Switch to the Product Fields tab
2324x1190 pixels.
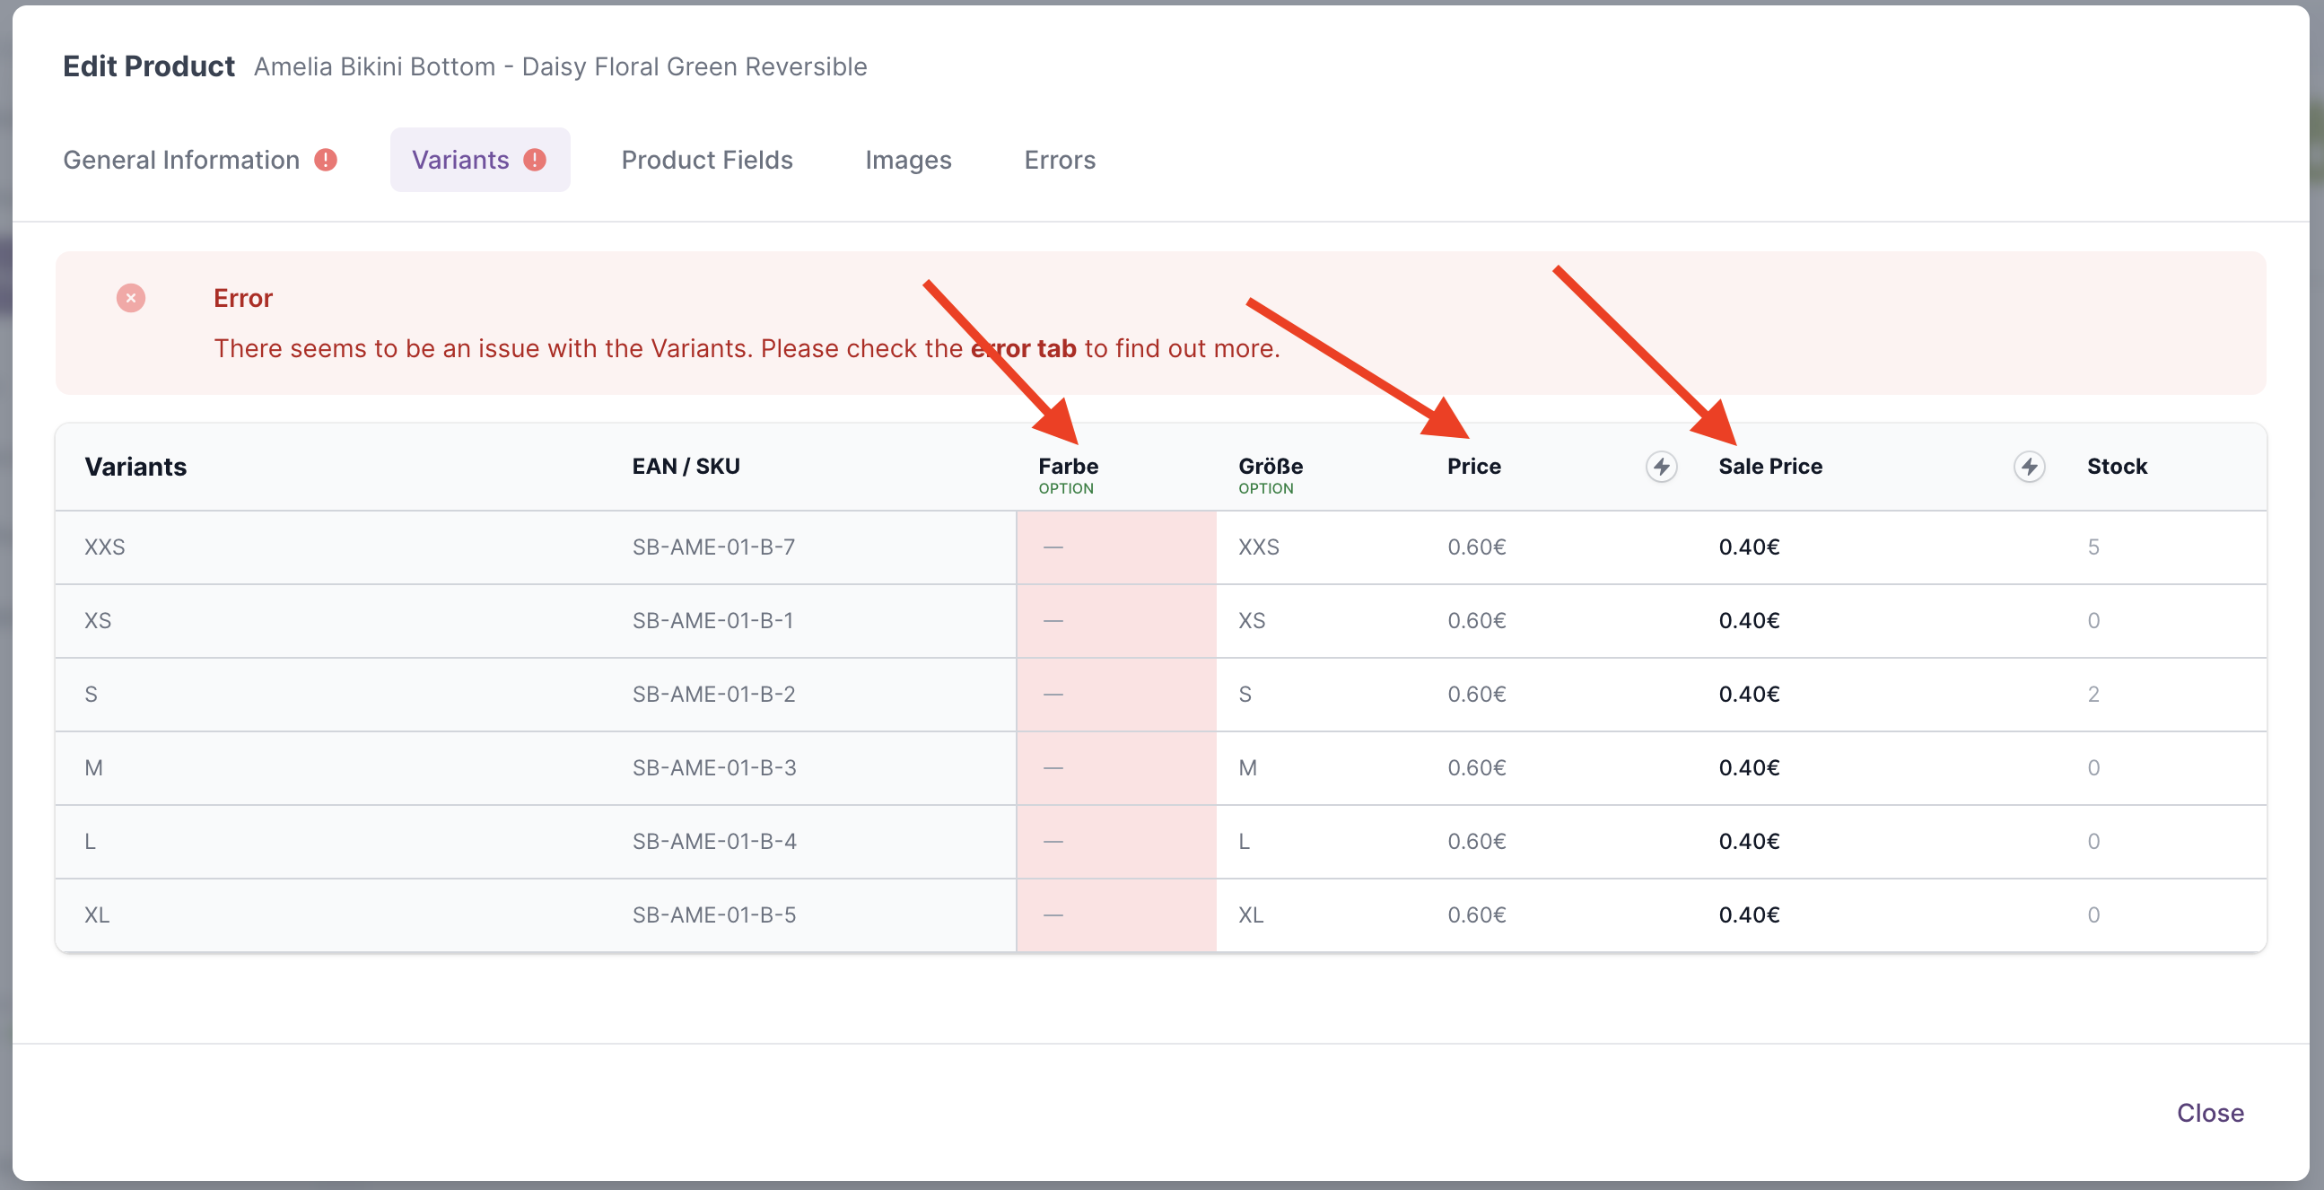707,160
